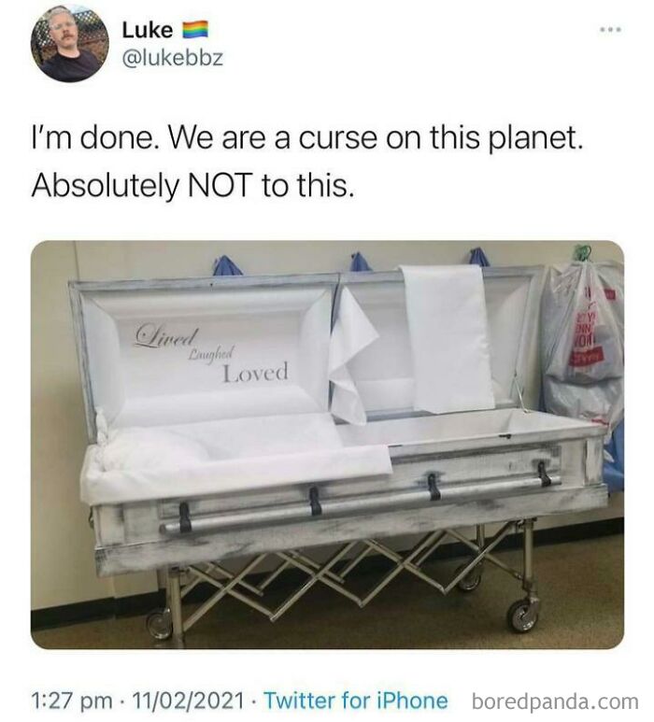
Task: Click the rainbow flag emoji beside Luke
Action: pos(196,31)
